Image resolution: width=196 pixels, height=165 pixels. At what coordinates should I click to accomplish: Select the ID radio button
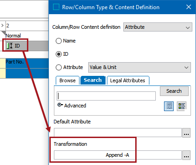click(x=58, y=54)
